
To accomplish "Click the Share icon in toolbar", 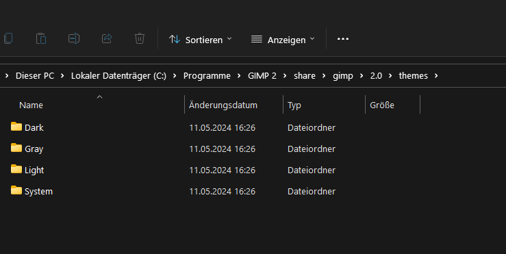I will [107, 38].
